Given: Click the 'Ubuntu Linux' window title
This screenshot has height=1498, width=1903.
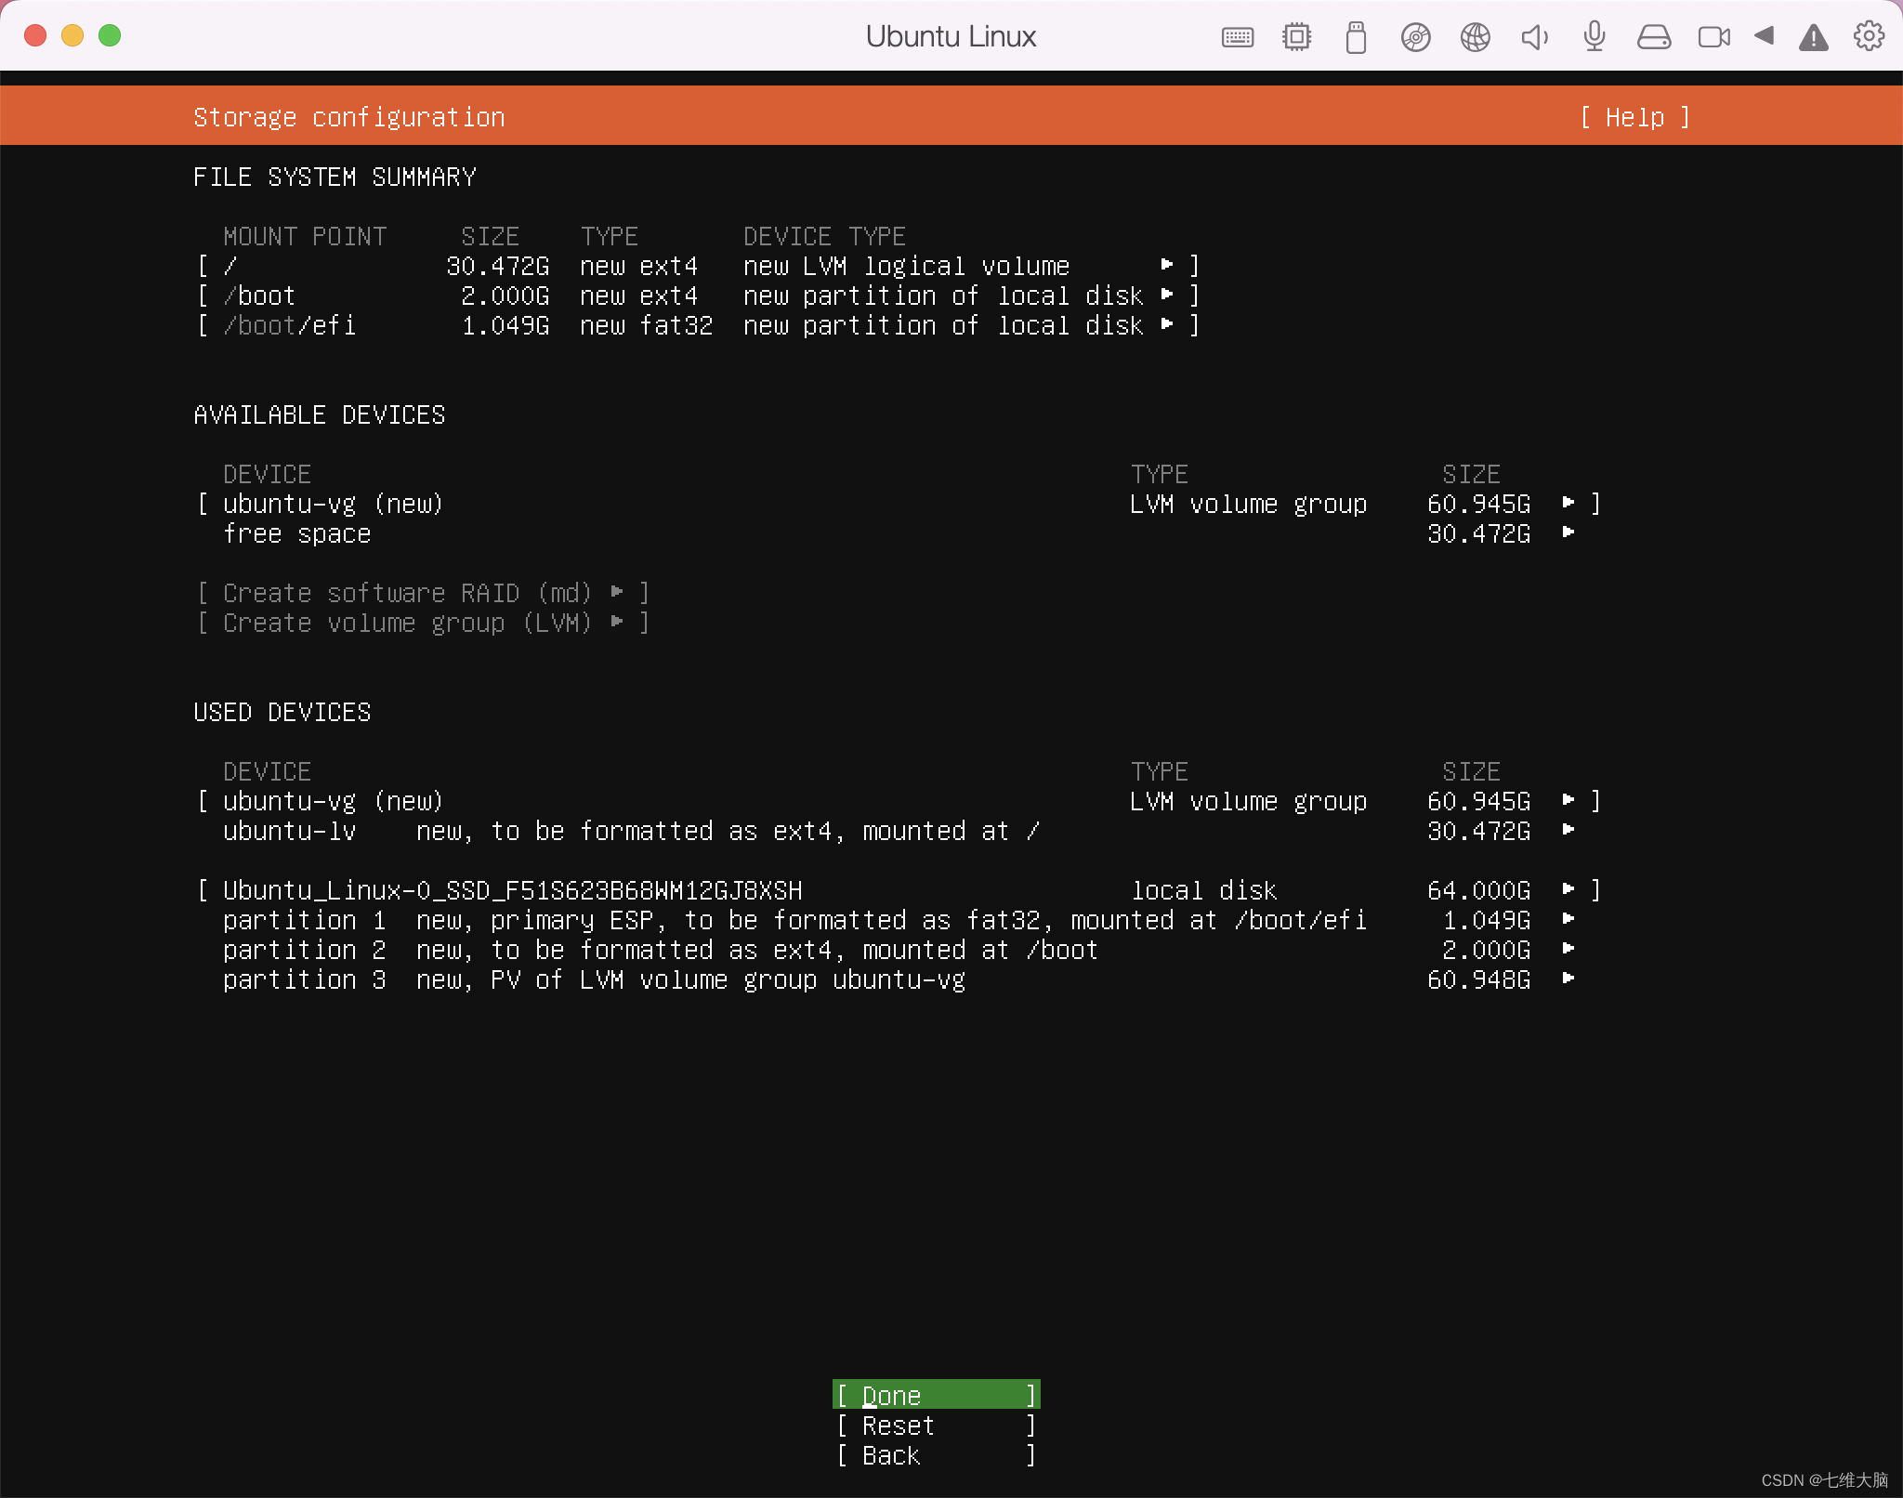Looking at the screenshot, I should coord(951,36).
